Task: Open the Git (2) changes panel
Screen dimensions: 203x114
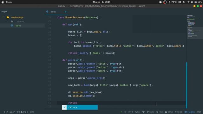Action: (178, 112)
